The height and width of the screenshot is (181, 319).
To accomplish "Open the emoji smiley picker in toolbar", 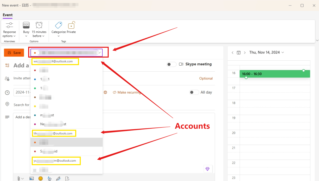I will (x=41, y=178).
